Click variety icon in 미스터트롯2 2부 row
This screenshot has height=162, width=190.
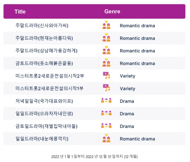click(x=106, y=75)
